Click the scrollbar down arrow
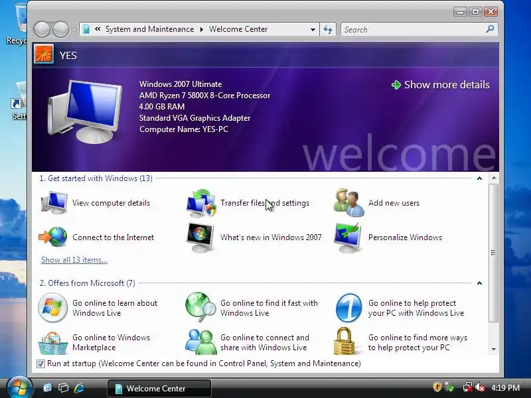 (x=494, y=349)
